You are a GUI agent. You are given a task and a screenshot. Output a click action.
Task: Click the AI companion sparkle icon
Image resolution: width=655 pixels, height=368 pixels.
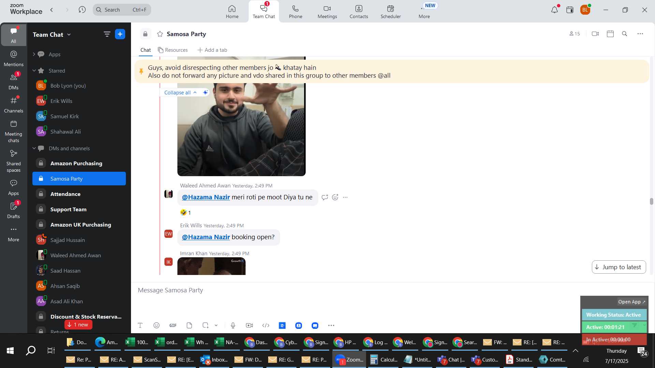pyautogui.click(x=205, y=92)
